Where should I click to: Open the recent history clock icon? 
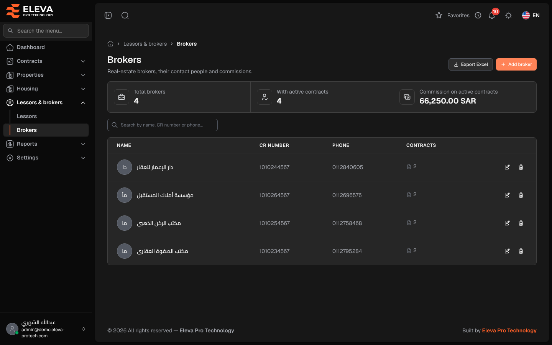(x=478, y=15)
